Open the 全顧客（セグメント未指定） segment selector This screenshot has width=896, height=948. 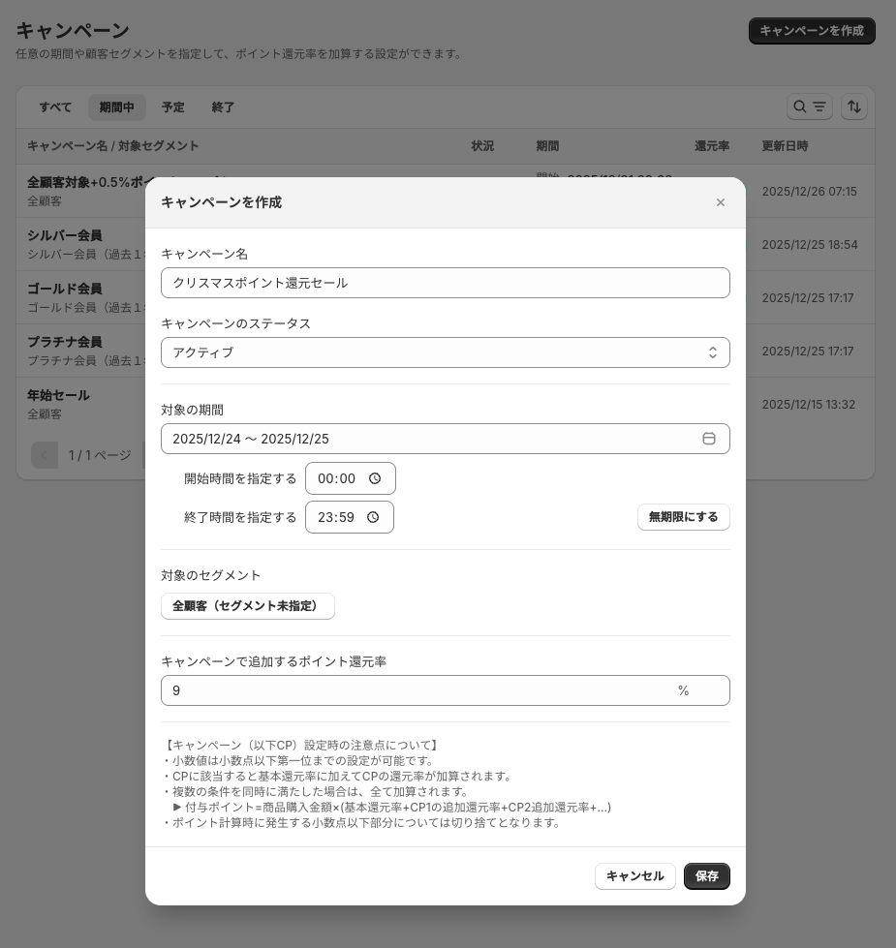[x=247, y=606]
